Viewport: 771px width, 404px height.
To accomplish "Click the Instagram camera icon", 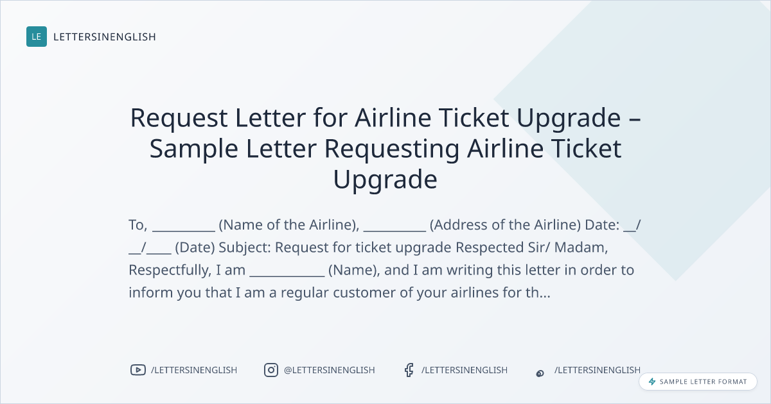I will click(x=271, y=370).
